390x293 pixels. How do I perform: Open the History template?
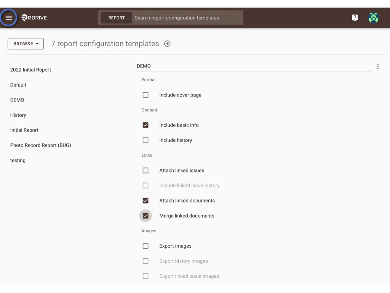point(18,115)
